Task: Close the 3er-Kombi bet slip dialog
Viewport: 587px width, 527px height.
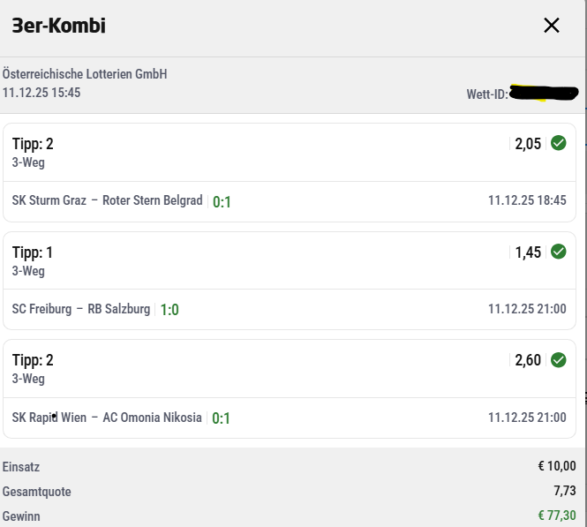Action: pyautogui.click(x=552, y=26)
